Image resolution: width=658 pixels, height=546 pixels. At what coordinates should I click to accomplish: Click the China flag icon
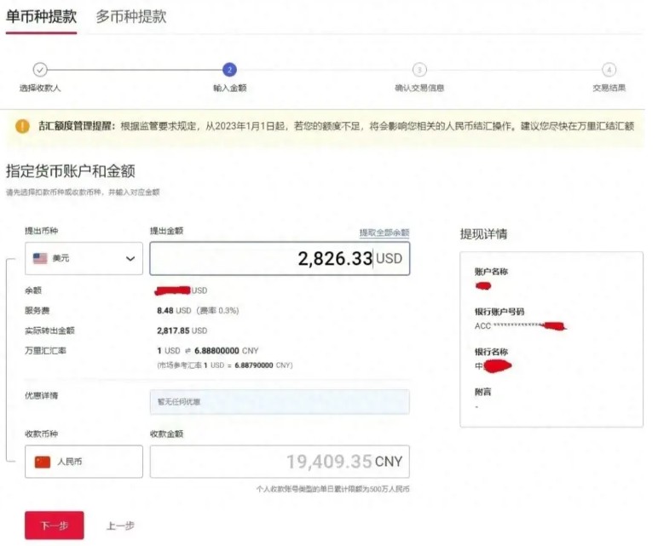click(42, 462)
